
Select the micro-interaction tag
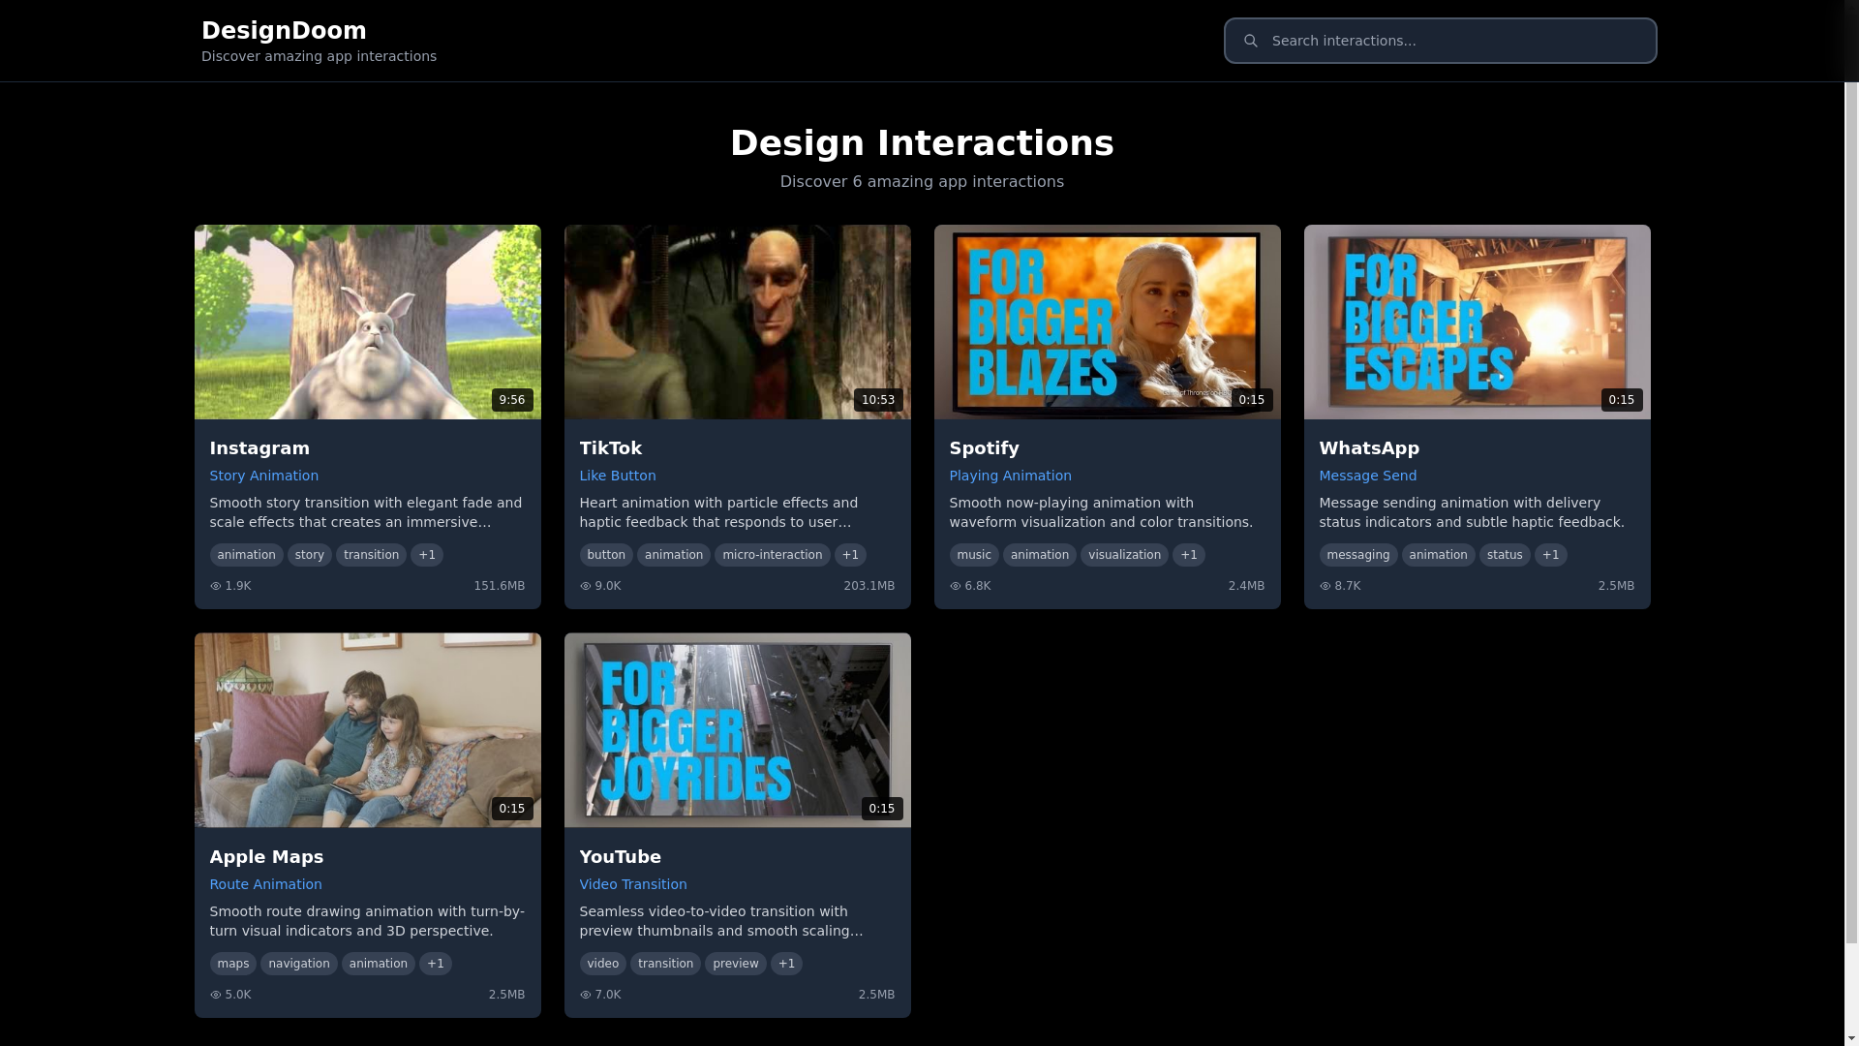click(x=773, y=555)
